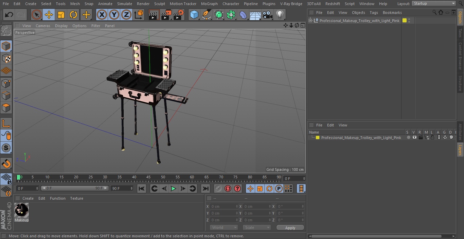Viewport: 464px width, 239px height.
Task: Open Objects panel search icon
Action: click(434, 13)
